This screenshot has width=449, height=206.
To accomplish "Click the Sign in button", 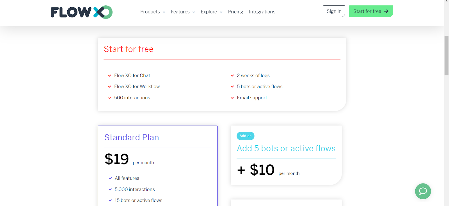I will point(334,11).
